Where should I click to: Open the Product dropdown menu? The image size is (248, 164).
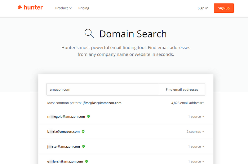pyautogui.click(x=63, y=8)
